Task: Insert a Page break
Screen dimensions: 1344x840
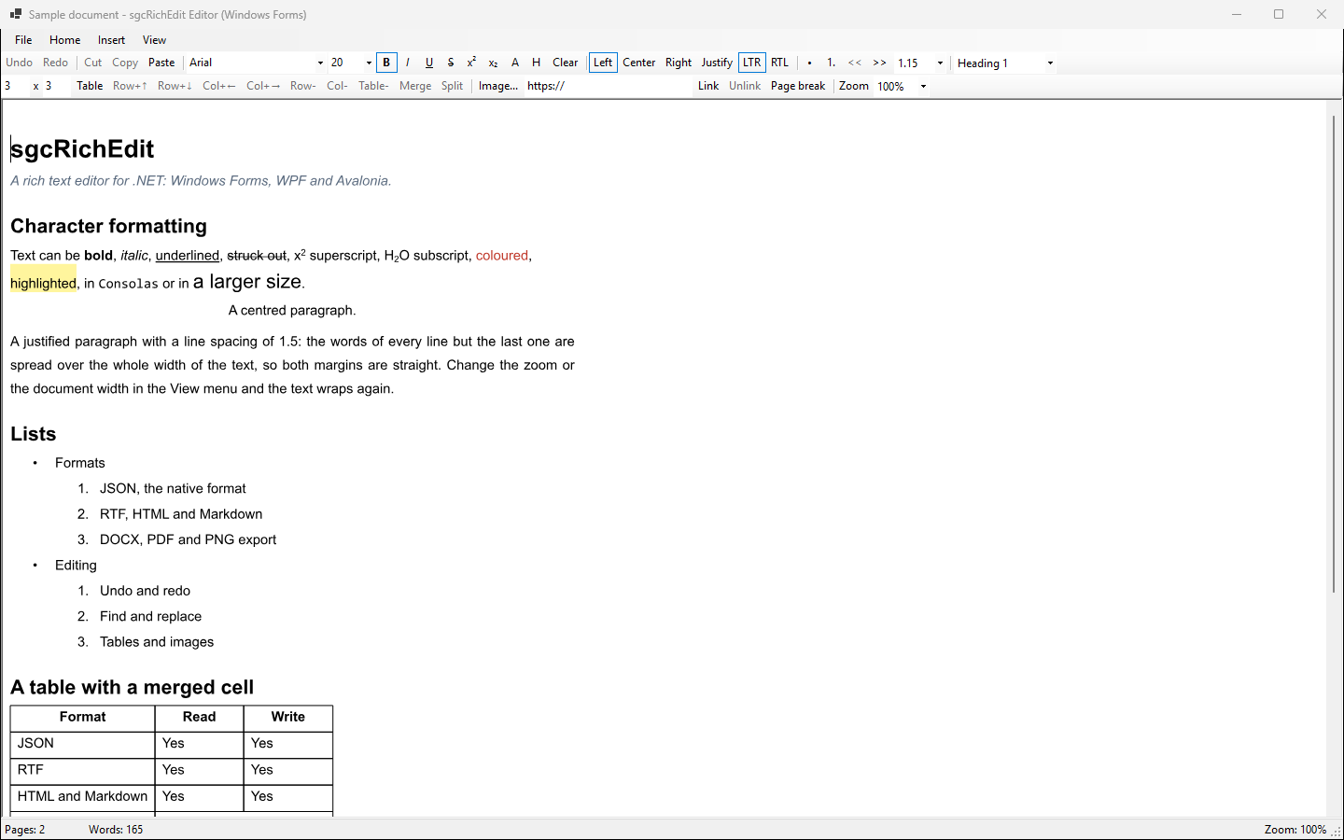Action: pos(798,86)
